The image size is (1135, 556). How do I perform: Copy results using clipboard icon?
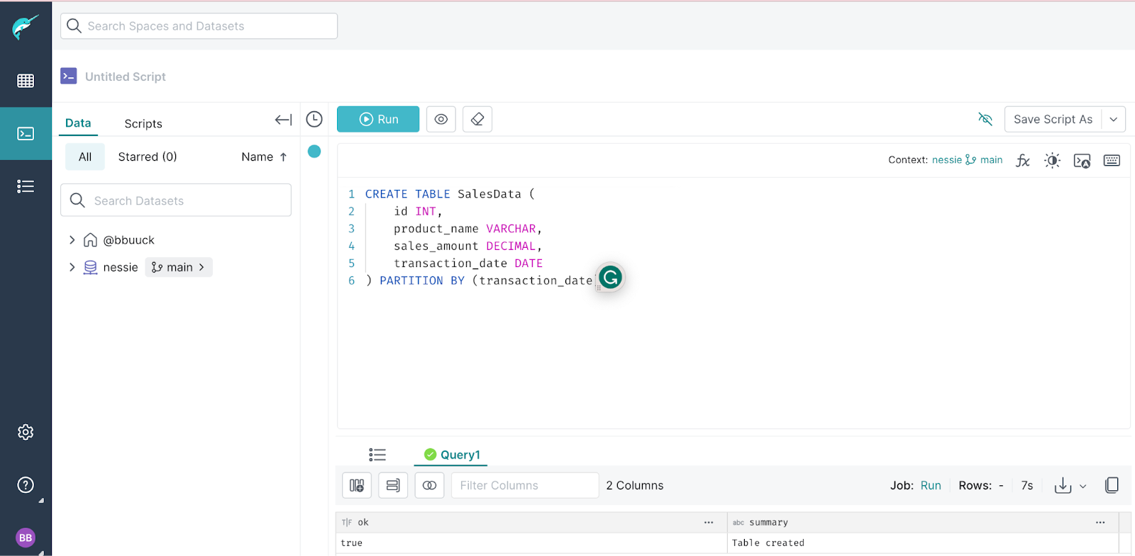[1112, 485]
